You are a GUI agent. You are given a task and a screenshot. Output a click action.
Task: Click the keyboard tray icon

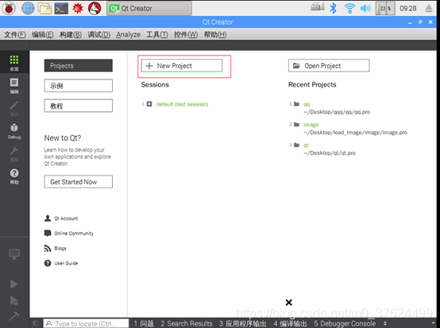tap(318, 6)
